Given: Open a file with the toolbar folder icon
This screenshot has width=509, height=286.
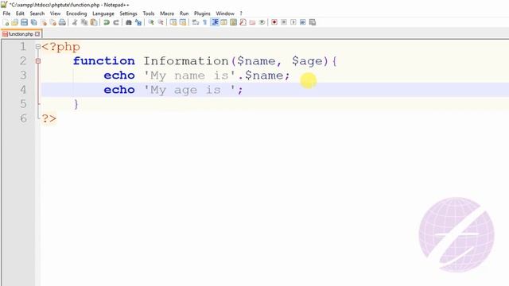Looking at the screenshot, I should click(x=15, y=22).
